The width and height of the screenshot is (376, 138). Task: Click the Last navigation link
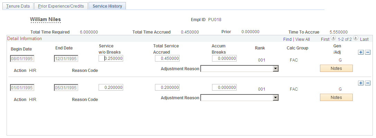tap(364, 39)
